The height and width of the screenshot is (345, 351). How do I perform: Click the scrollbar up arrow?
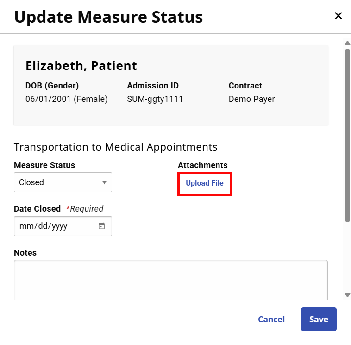point(347,44)
